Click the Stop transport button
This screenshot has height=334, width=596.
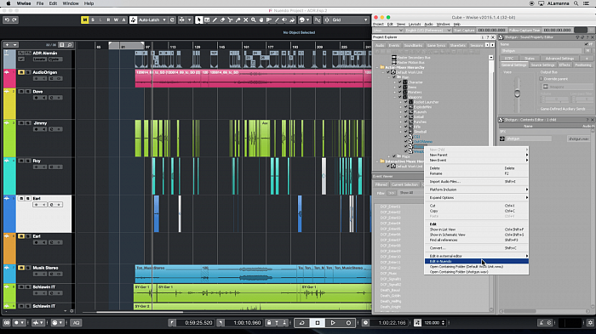point(318,323)
